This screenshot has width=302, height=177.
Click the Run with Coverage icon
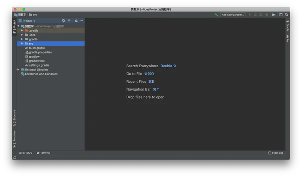tap(261, 15)
